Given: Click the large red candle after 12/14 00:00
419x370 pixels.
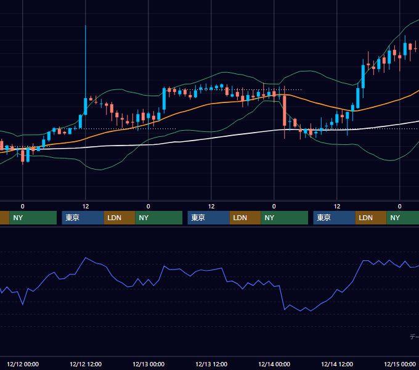Looking at the screenshot, I should (x=285, y=110).
